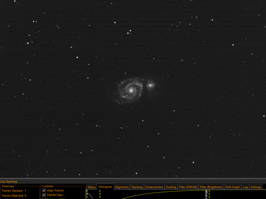Viewport: 266px width, 199px height.
Task: Toggle the FWHM Filter checkbox
Action: point(44,195)
